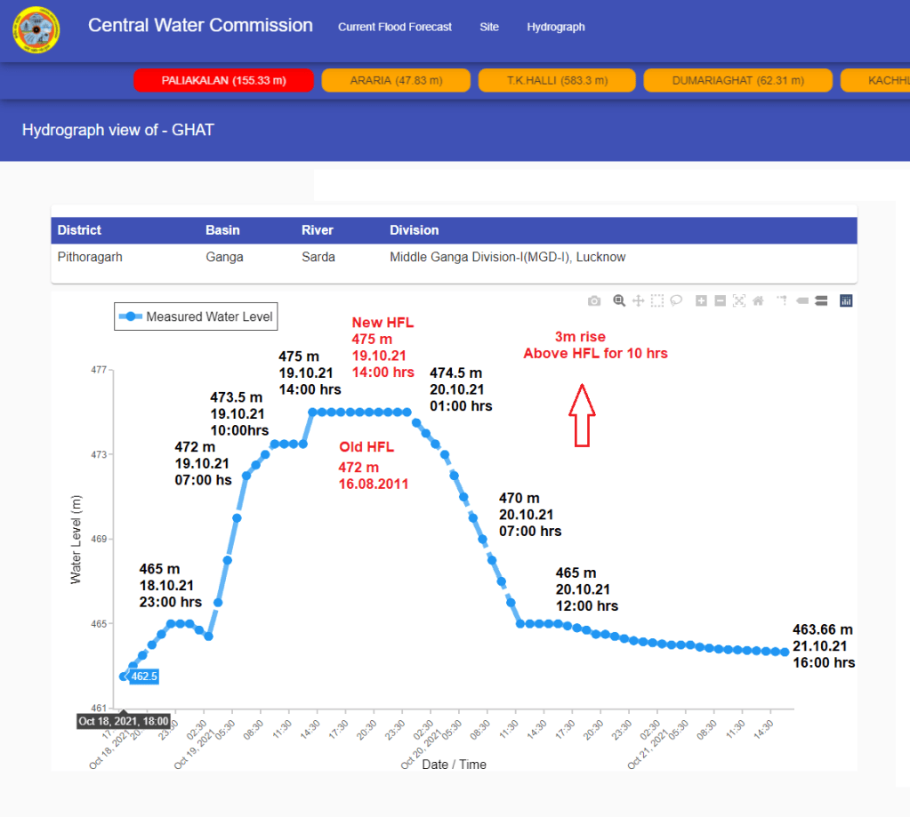Zoom in using the plus icon
Screen dimensions: 910x817
click(701, 301)
